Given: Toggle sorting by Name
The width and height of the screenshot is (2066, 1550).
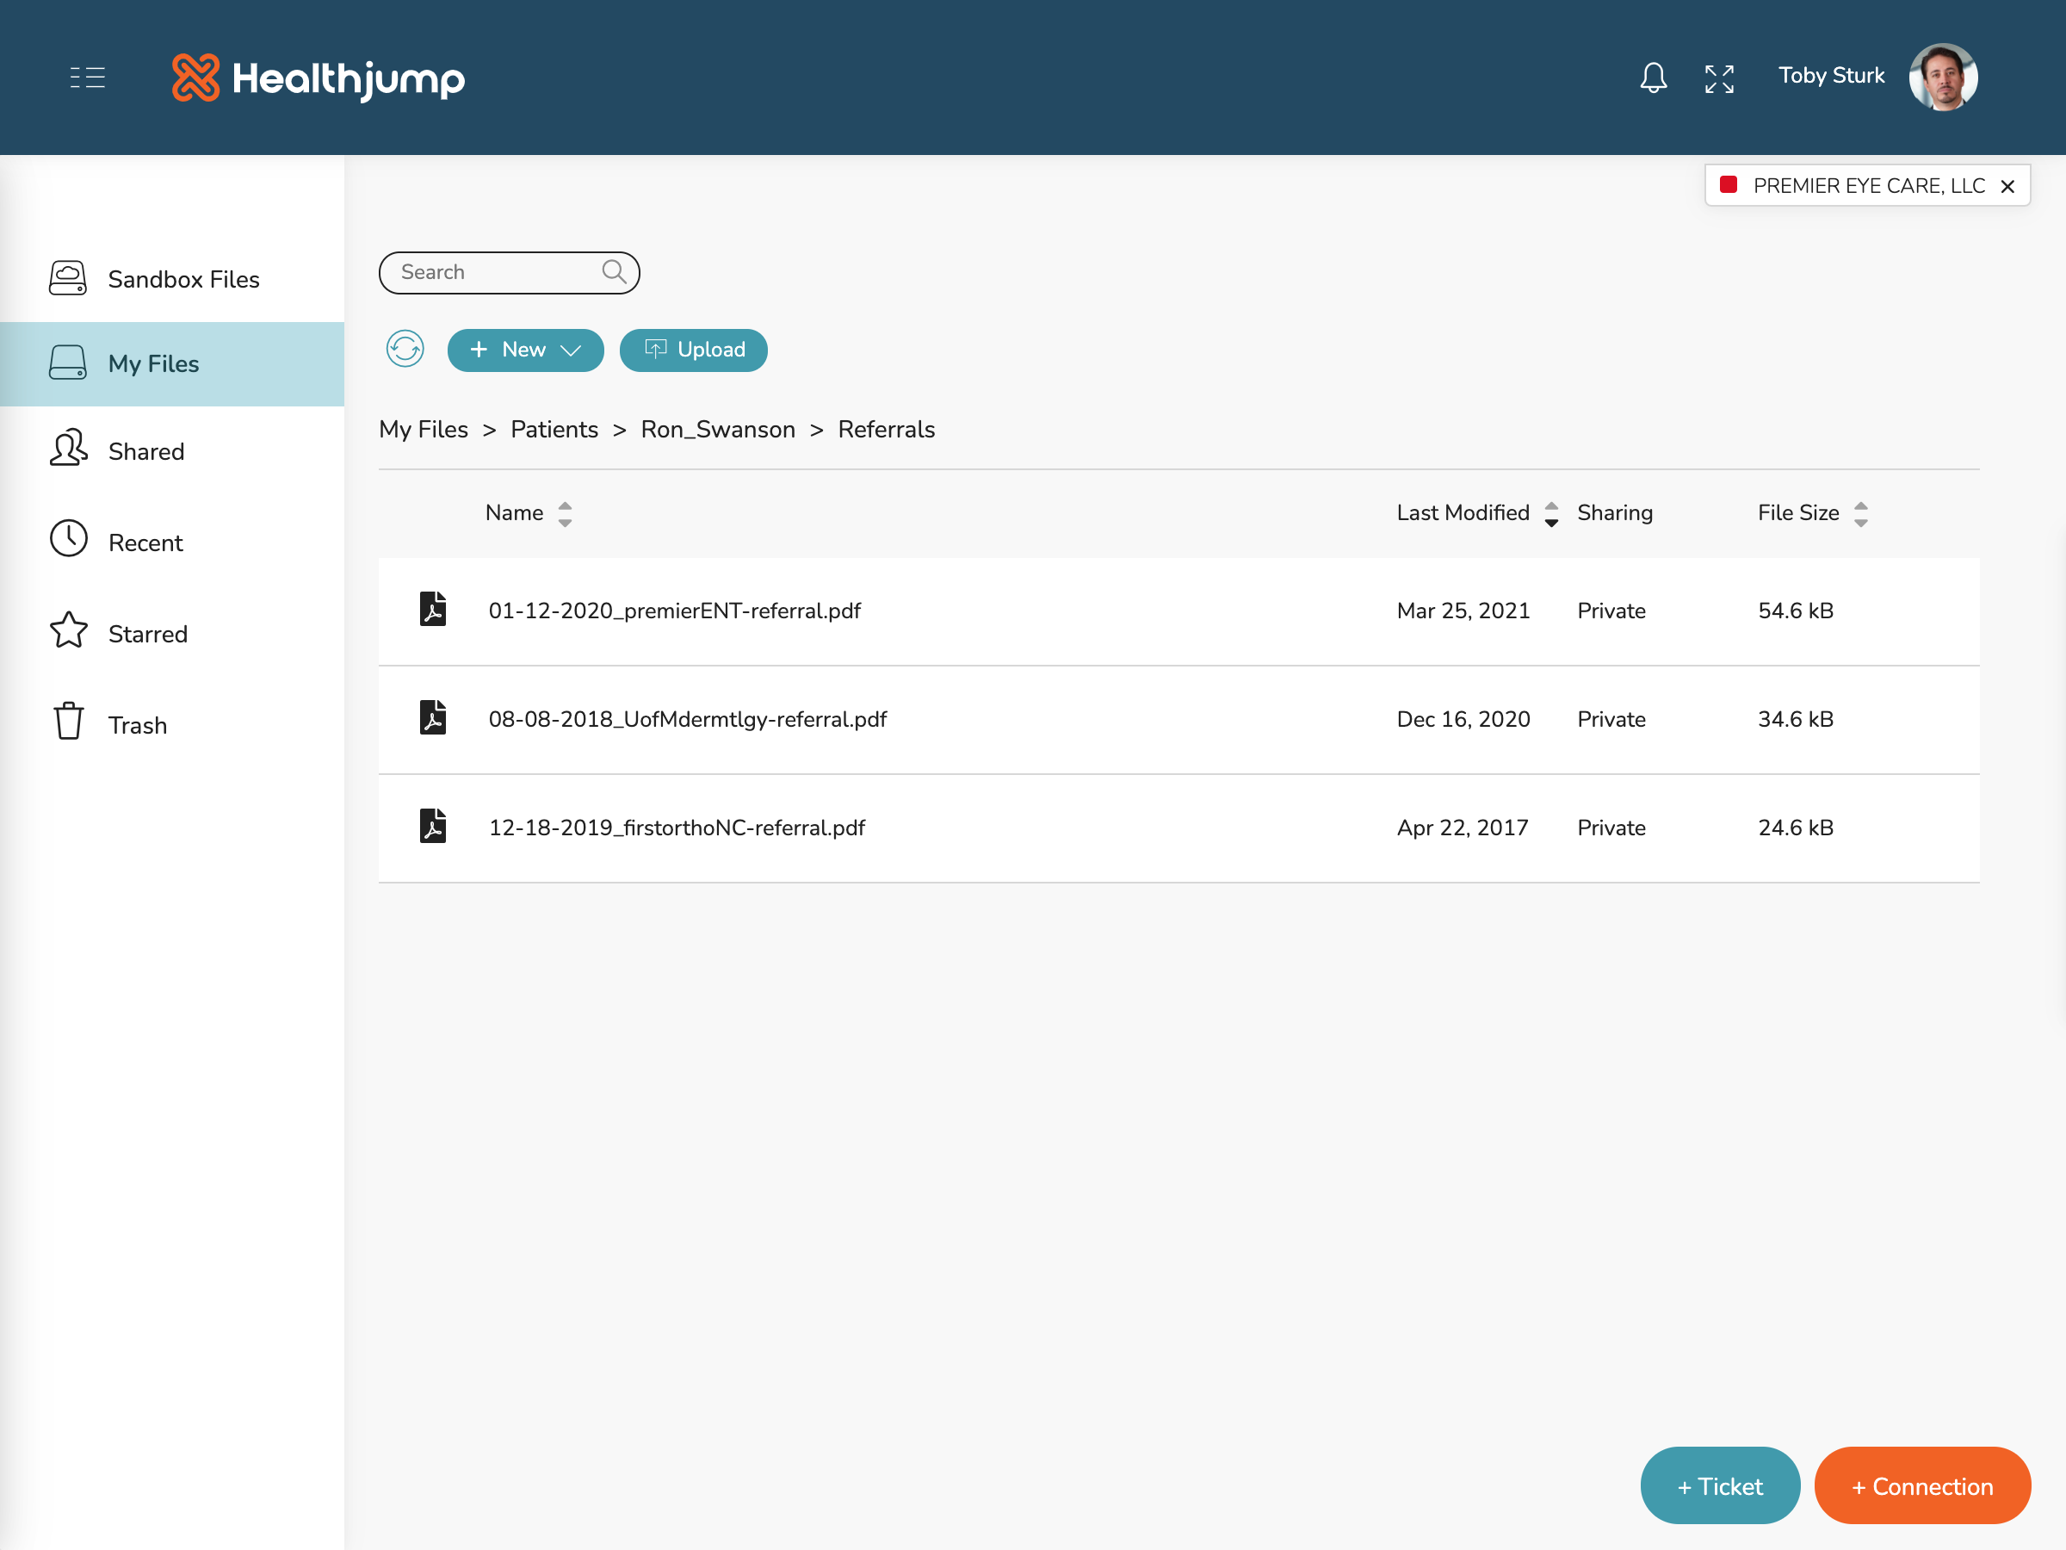Looking at the screenshot, I should (565, 513).
